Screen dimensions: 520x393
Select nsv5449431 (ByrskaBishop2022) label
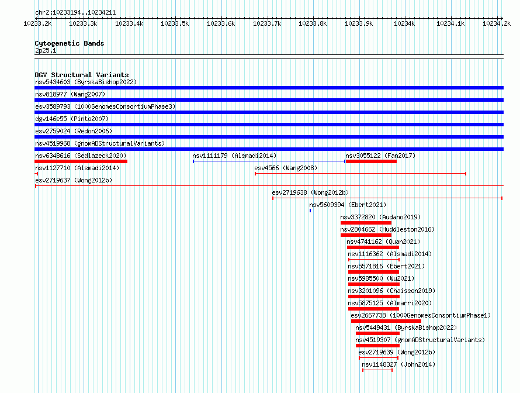[406, 327]
